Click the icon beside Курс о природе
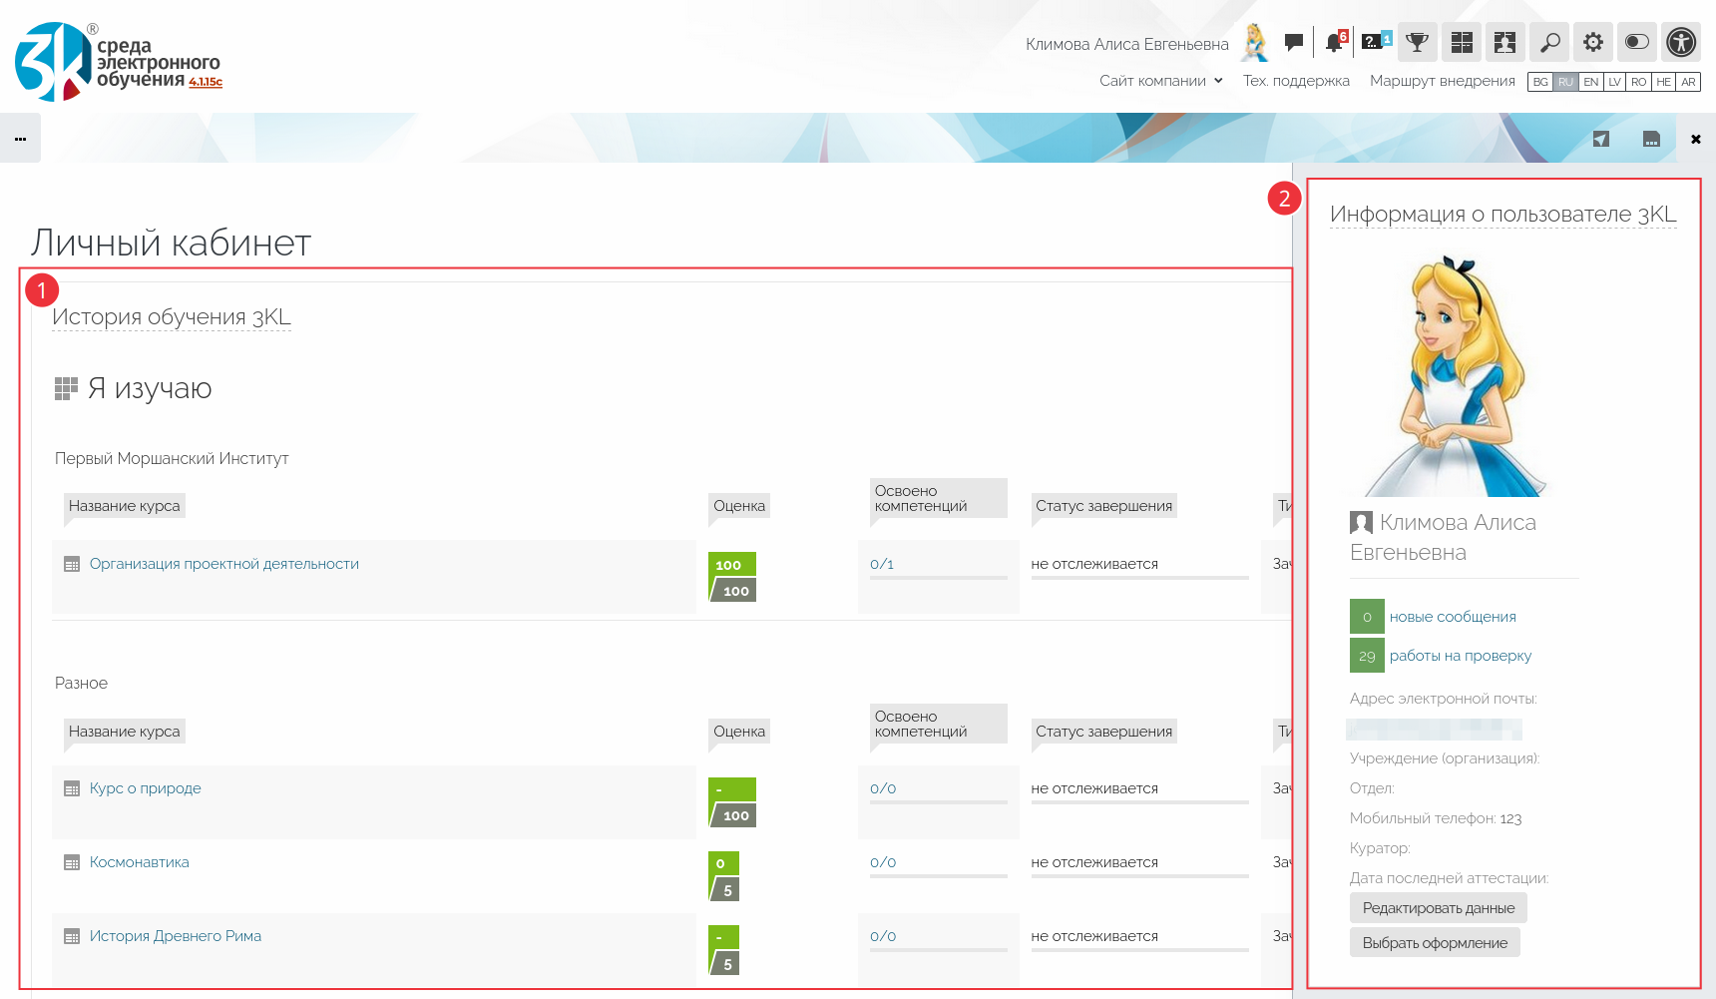The image size is (1716, 999). coord(72,789)
